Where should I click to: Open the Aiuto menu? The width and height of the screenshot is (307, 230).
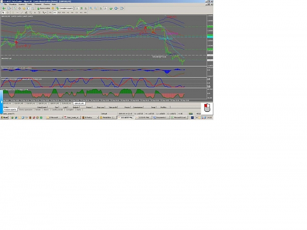coord(54,4)
